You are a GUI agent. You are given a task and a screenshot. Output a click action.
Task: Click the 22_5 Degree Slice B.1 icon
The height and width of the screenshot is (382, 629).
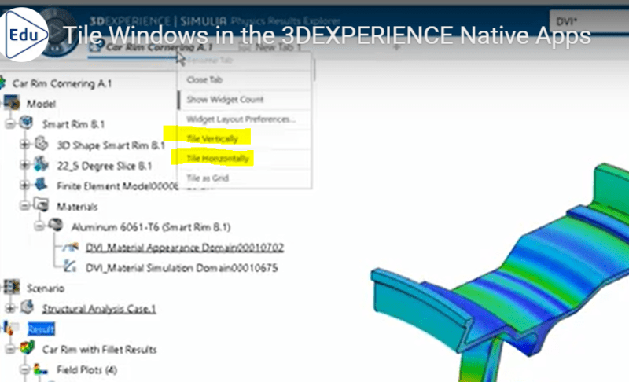(41, 164)
